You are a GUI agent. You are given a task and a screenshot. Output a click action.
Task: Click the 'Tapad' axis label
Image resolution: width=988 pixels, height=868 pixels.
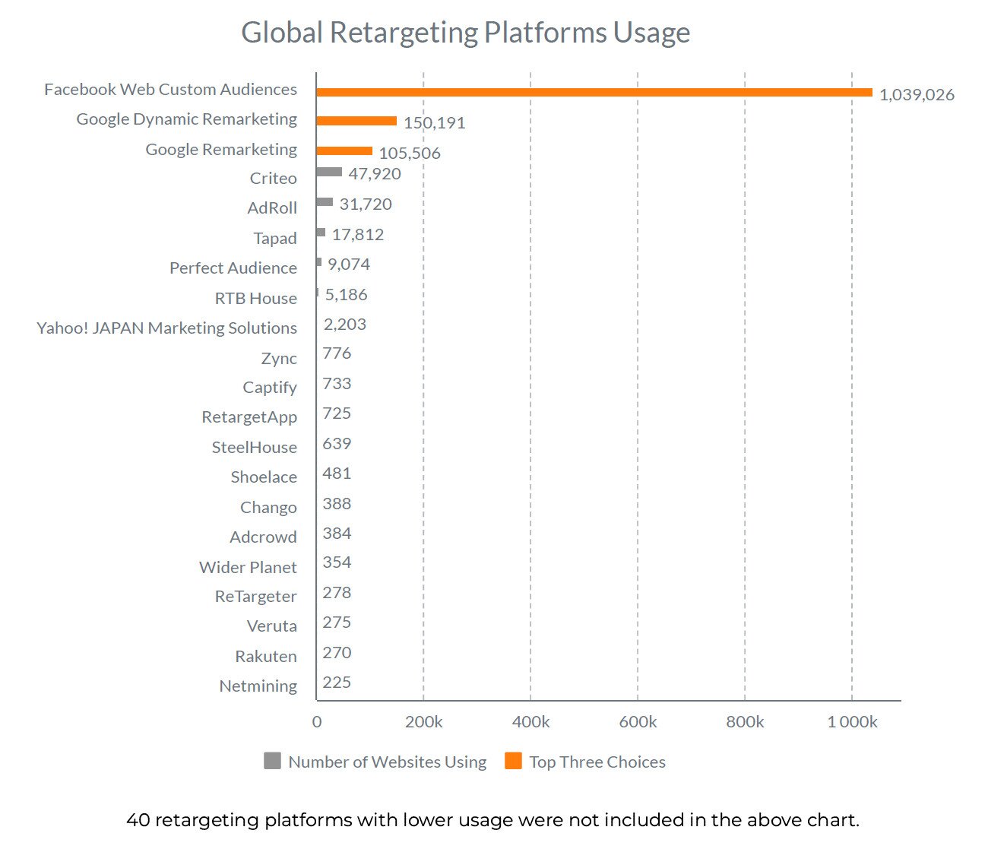click(x=275, y=239)
